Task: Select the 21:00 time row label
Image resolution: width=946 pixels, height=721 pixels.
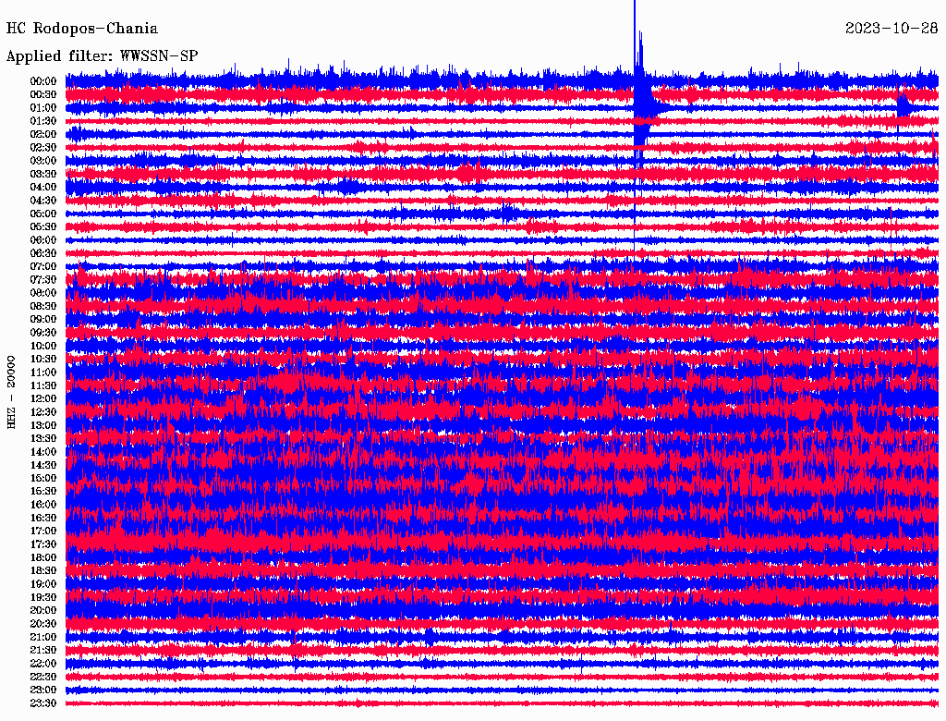Action: tap(43, 638)
